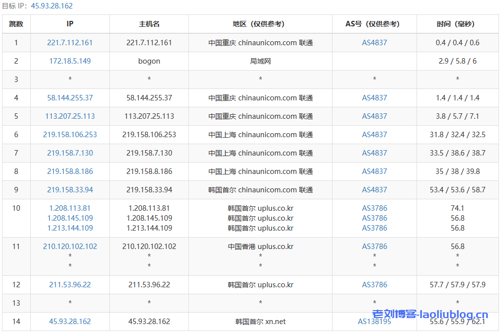Click the AS4837 link in hop 1 row
501x333 pixels.
[x=374, y=43]
